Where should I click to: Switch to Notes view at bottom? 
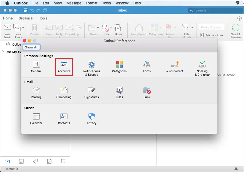click(63, 161)
